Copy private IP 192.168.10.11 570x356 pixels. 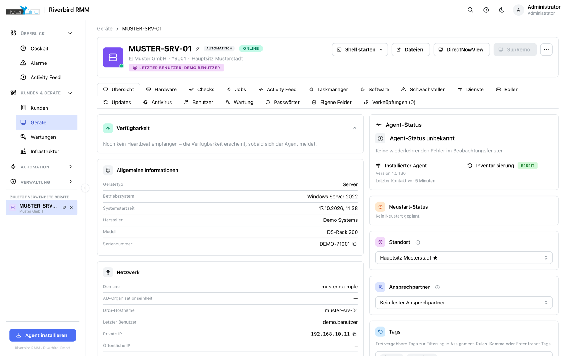[x=354, y=334]
